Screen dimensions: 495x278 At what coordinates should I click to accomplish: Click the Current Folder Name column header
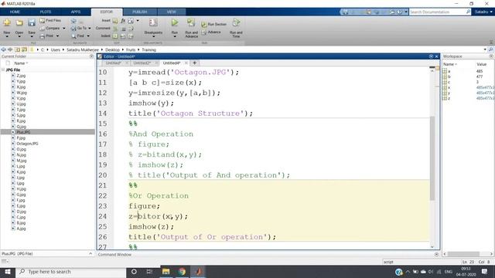(x=21, y=63)
